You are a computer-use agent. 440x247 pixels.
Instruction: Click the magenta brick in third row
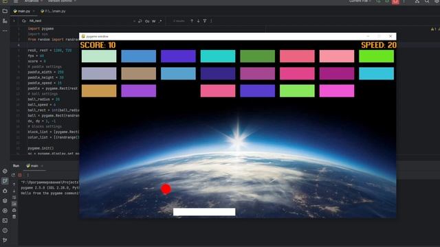tap(337, 91)
